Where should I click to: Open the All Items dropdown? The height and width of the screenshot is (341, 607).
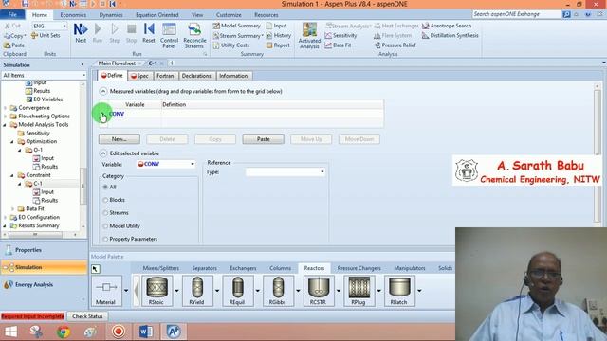click(83, 75)
